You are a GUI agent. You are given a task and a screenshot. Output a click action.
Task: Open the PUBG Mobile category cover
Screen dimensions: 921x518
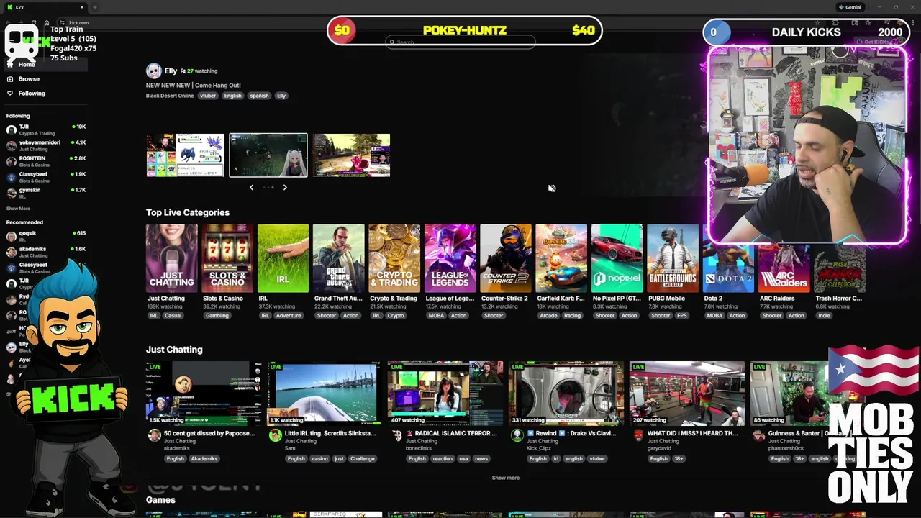(x=673, y=258)
